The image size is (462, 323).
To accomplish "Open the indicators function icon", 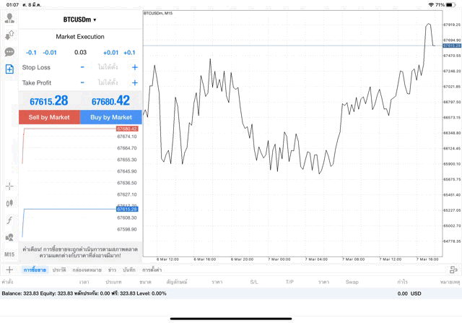I will coord(9,220).
